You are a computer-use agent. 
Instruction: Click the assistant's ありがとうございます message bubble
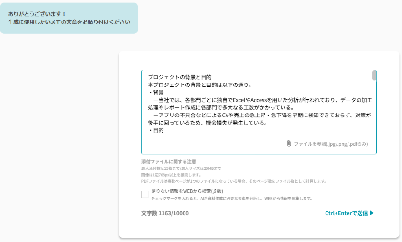[x=69, y=18]
